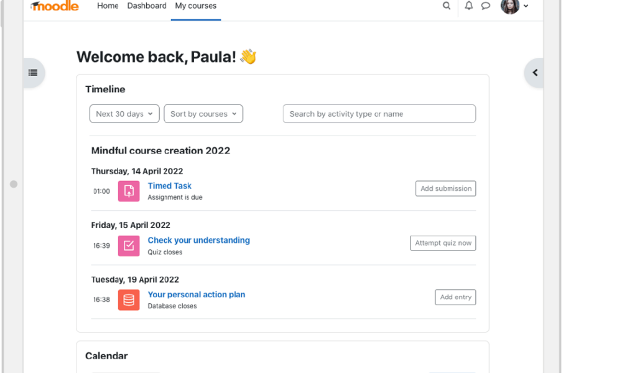Open the user account menu chevron

pyautogui.click(x=526, y=6)
